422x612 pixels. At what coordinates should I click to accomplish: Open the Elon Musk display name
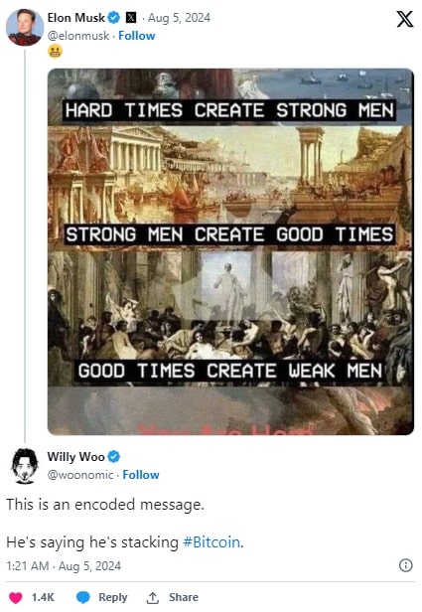point(76,18)
